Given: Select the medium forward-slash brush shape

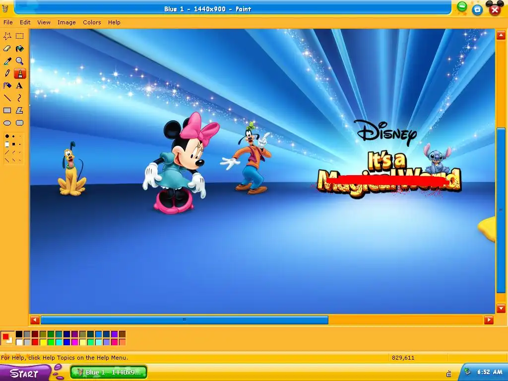Looking at the screenshot, I should click(x=13, y=152).
